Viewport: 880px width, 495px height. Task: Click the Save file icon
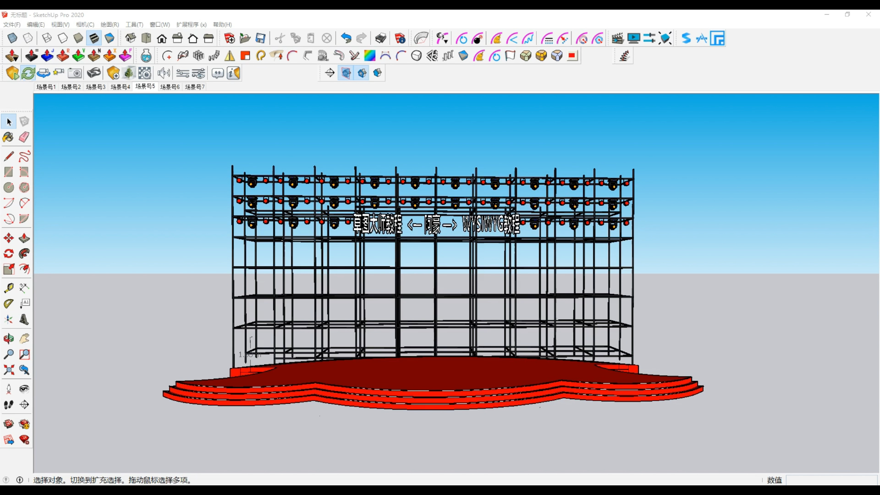tap(260, 38)
